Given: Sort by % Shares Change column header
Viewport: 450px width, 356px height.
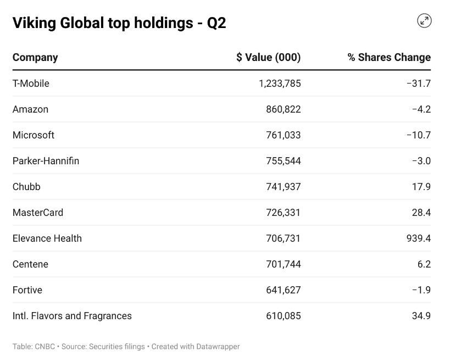Looking at the screenshot, I should (x=388, y=57).
